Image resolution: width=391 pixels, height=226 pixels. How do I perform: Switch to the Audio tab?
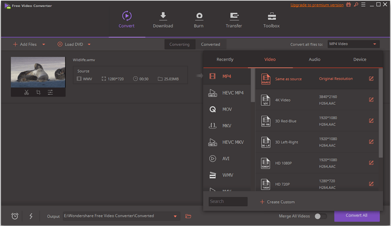pos(315,60)
